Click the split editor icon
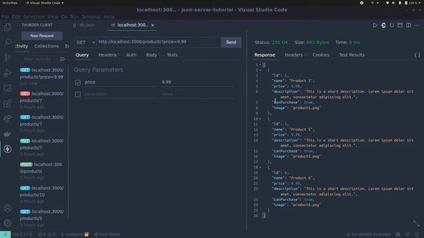Screen dimensions: 424x238 408,25
